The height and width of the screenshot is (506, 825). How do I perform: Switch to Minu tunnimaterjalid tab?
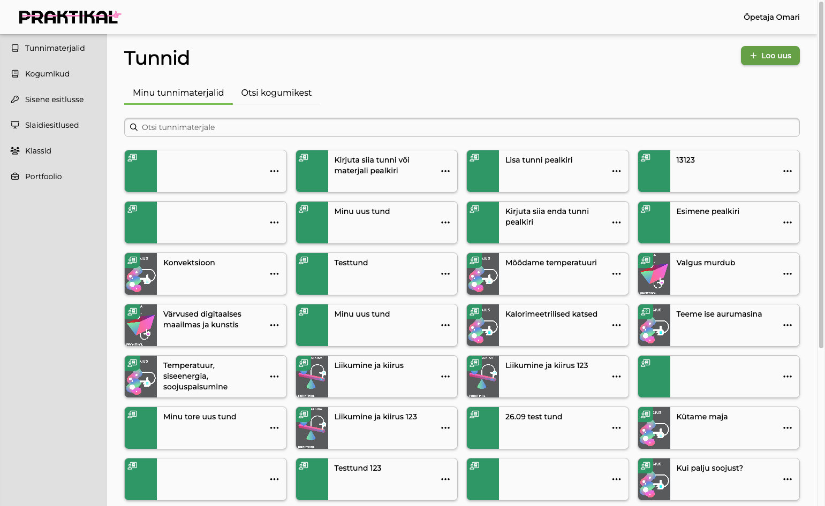(178, 93)
